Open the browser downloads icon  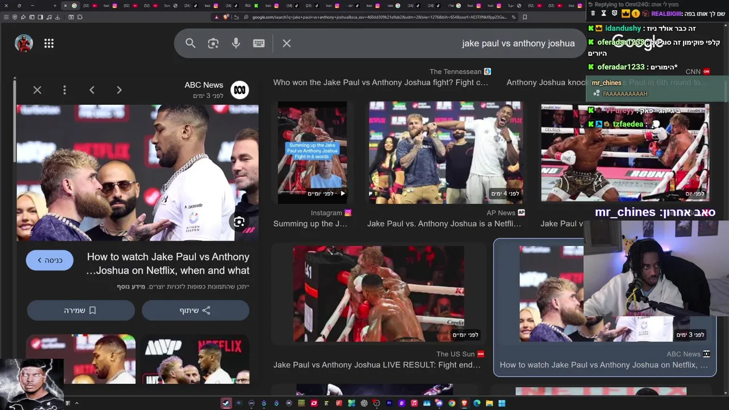point(58,17)
